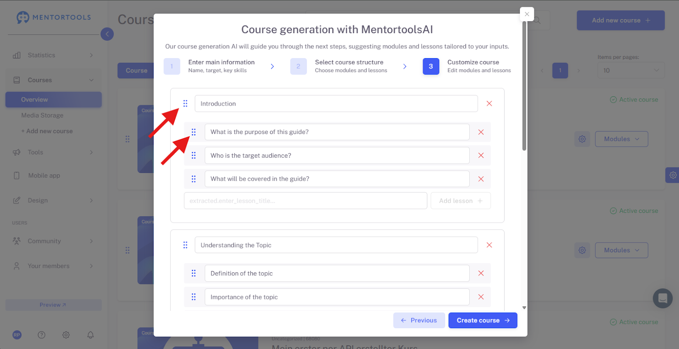Click the Add new course button at top right

click(620, 20)
